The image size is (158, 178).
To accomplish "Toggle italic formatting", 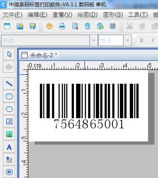I will point(153,40).
